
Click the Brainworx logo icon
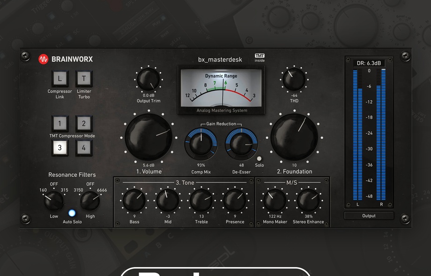click(44, 59)
